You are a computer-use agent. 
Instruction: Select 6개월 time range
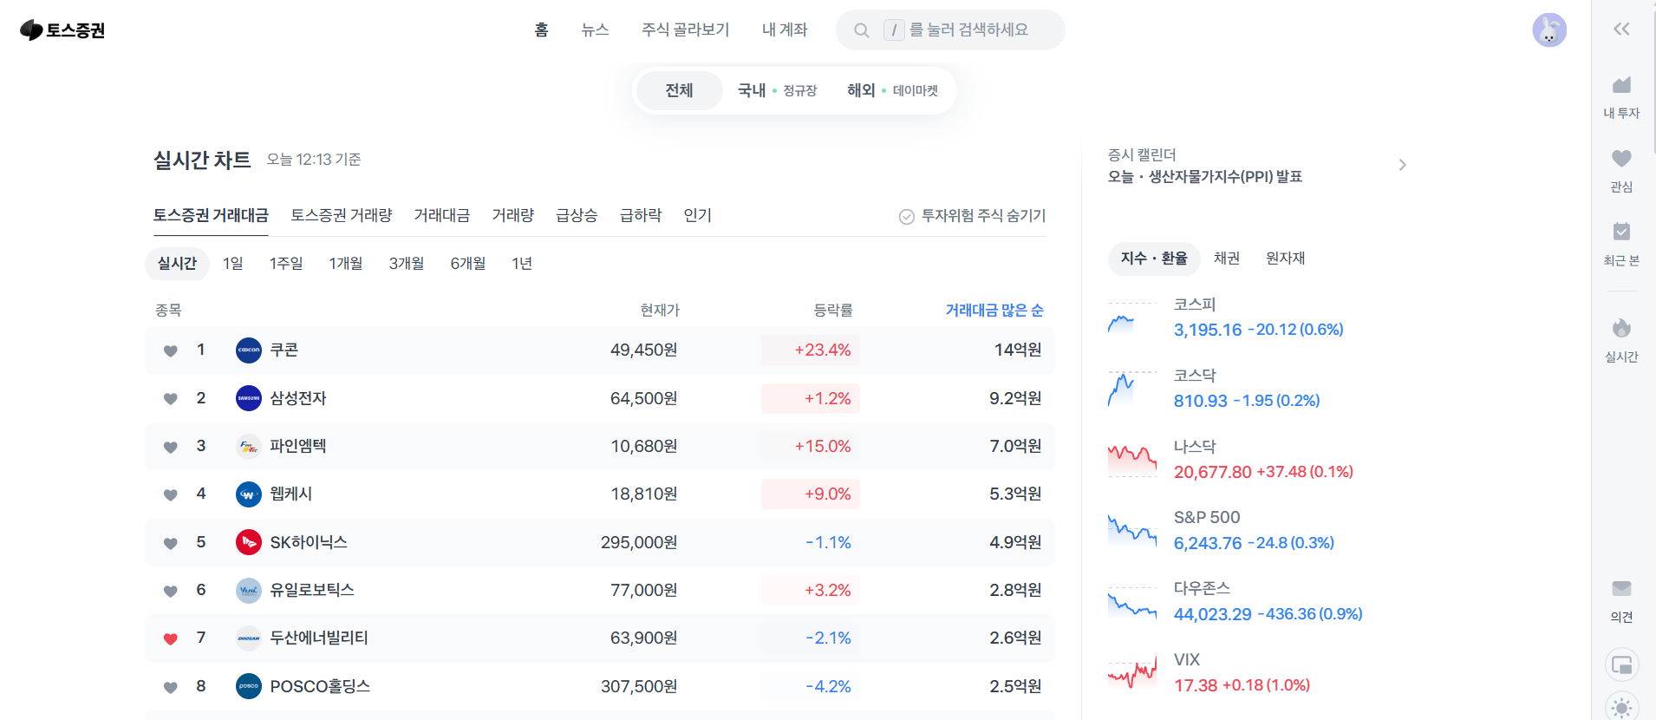[x=468, y=263]
